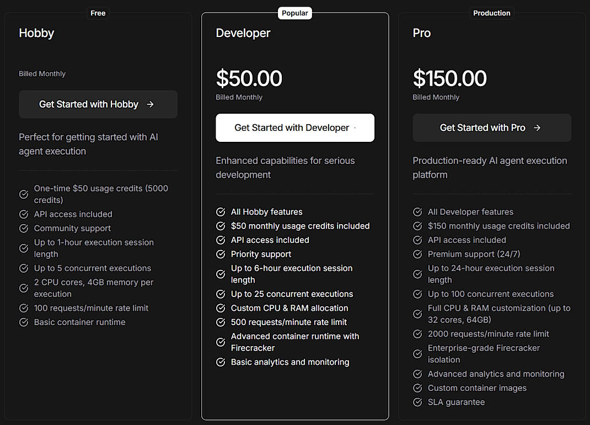590x425 pixels.
Task: Click the text "Perfect for getting started with AI agent execution"
Action: tap(88, 144)
